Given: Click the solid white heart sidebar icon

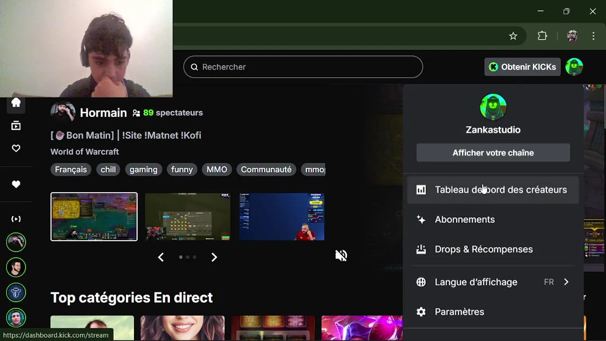Looking at the screenshot, I should [x=16, y=184].
